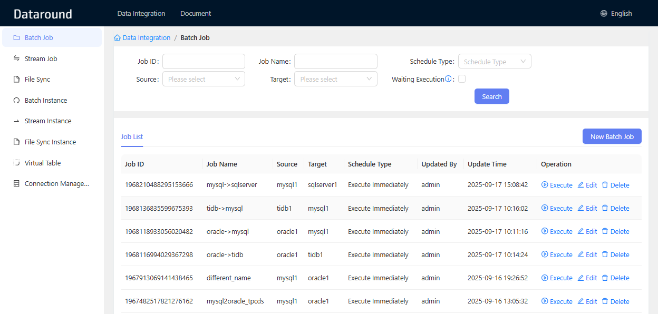Click the globe language icon
The image size is (658, 314).
tap(604, 14)
